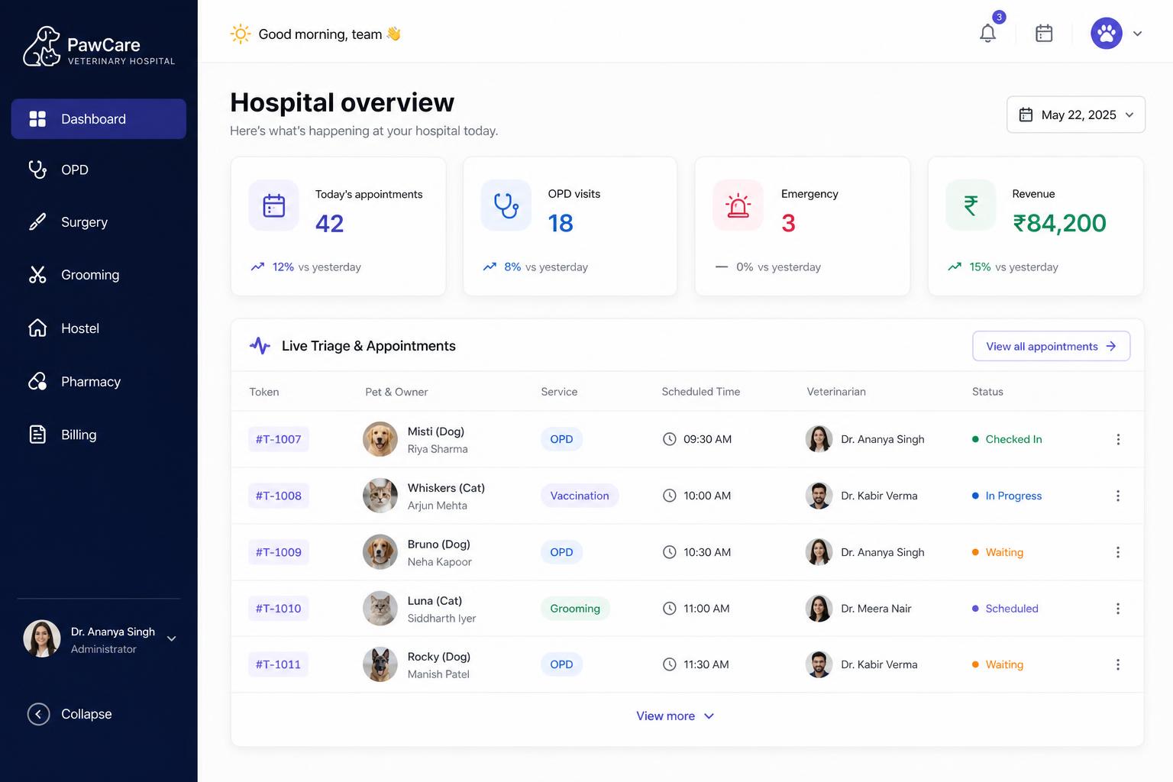Open the notifications bell icon
Viewport: 1173px width, 782px height.
(x=987, y=34)
